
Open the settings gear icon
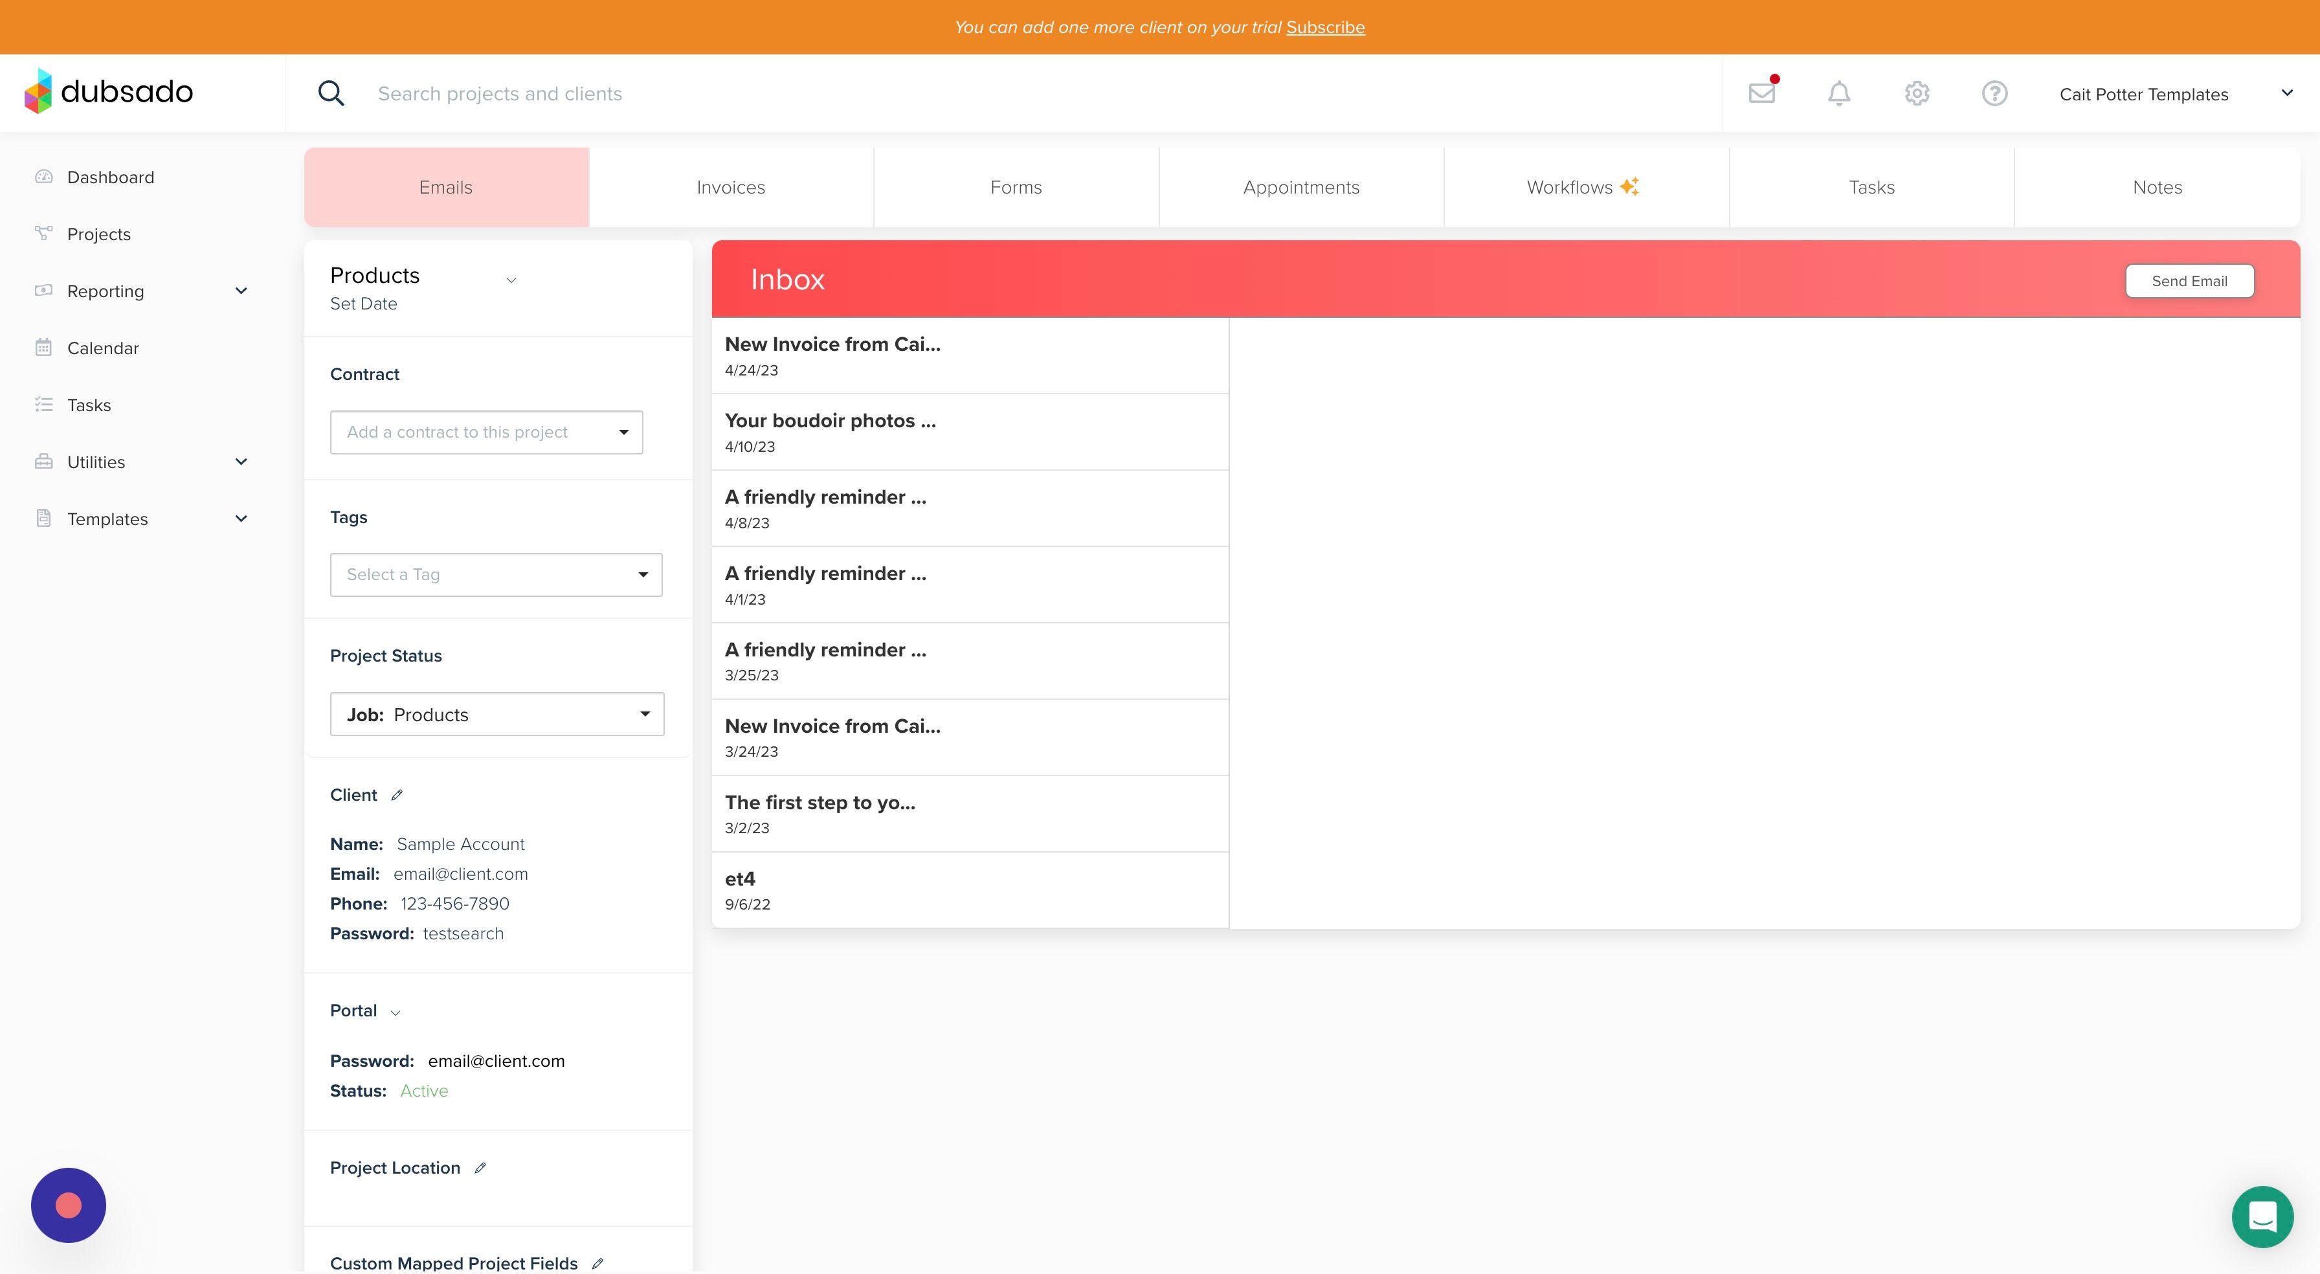pos(1917,93)
